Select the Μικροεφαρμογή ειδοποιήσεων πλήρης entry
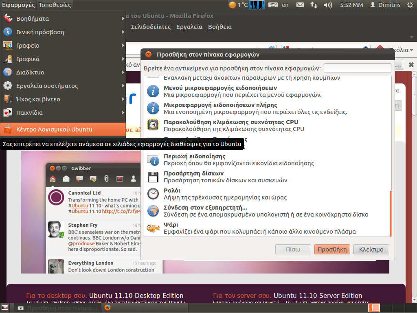The width and height of the screenshot is (417, 313). pos(267,108)
